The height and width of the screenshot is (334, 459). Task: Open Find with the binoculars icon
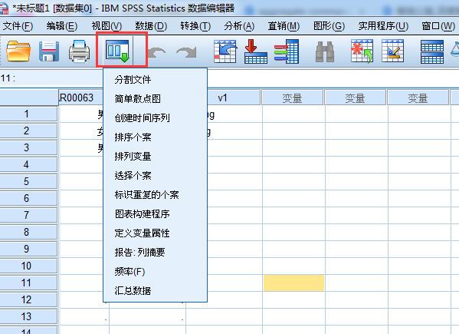[x=325, y=51]
